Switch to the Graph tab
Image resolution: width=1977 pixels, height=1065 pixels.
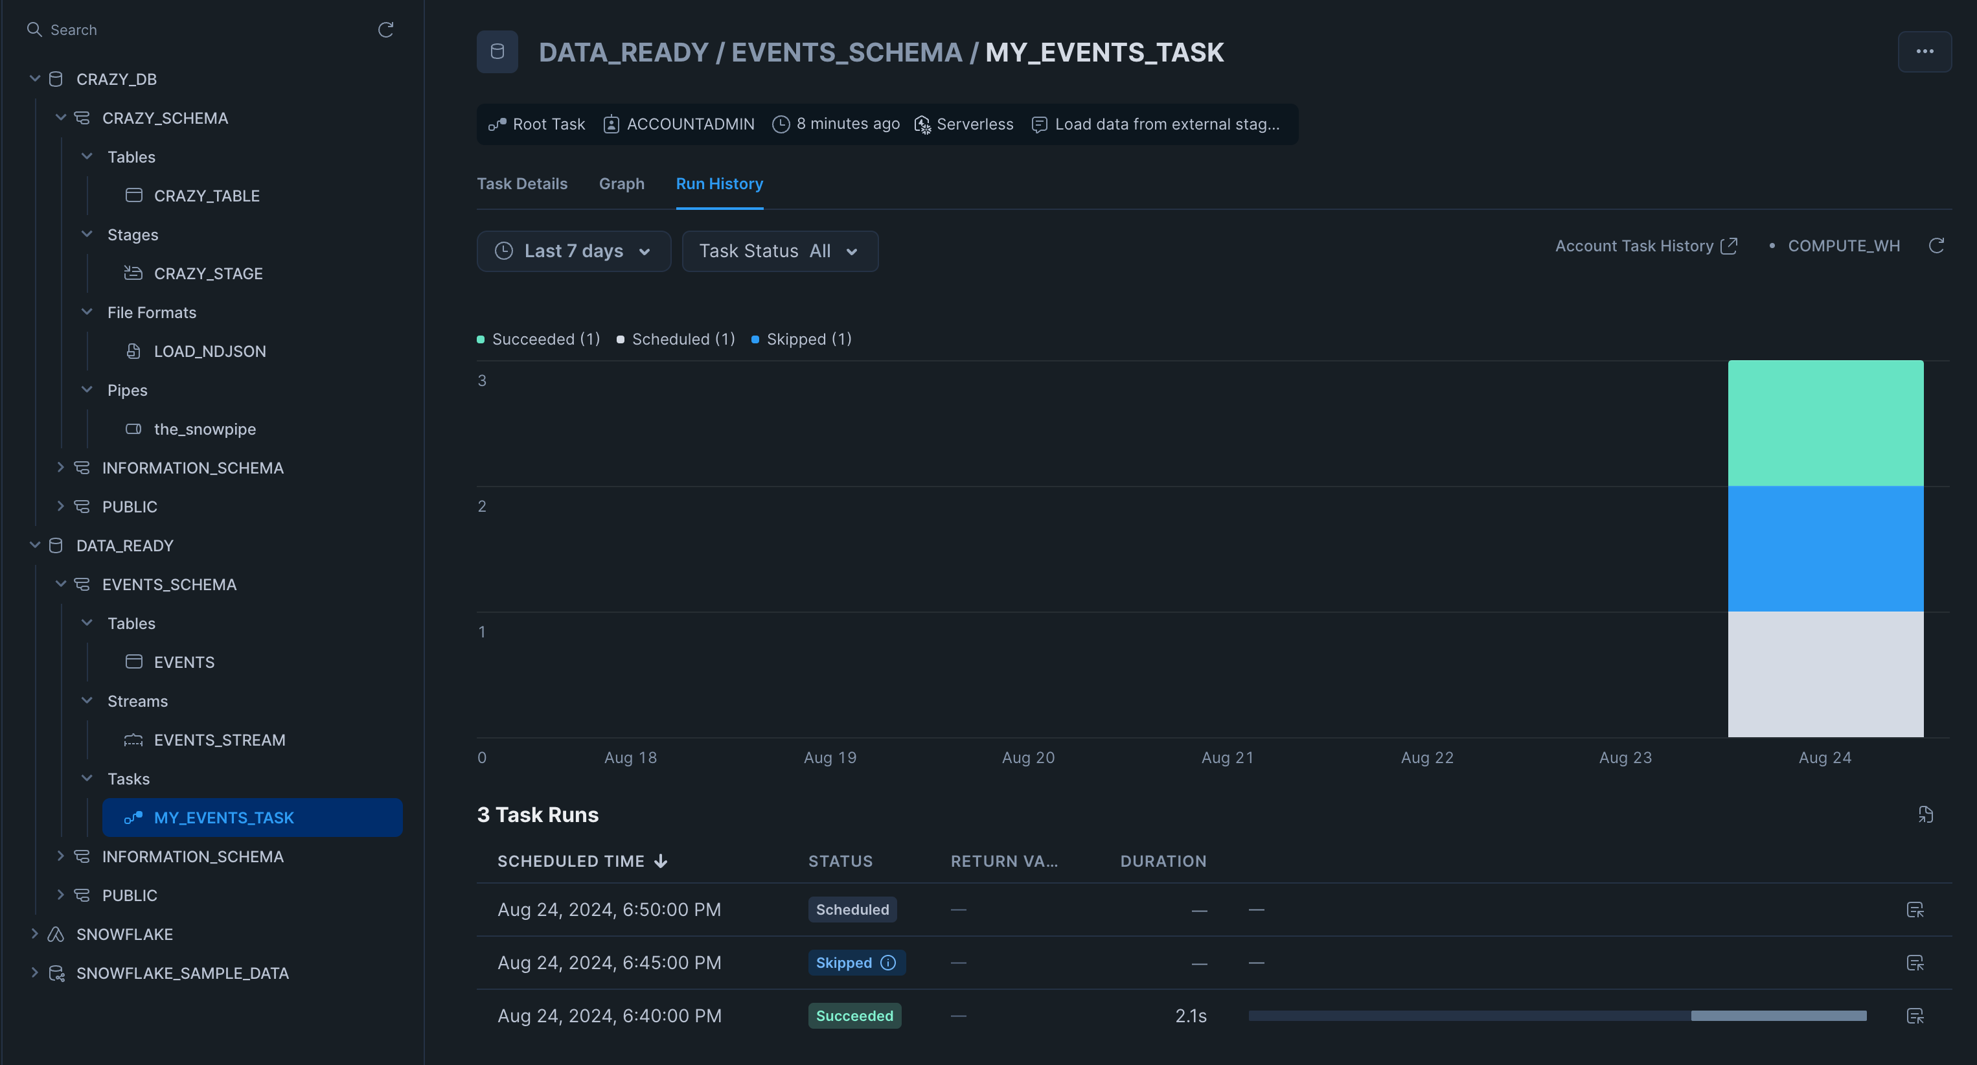pyautogui.click(x=621, y=183)
